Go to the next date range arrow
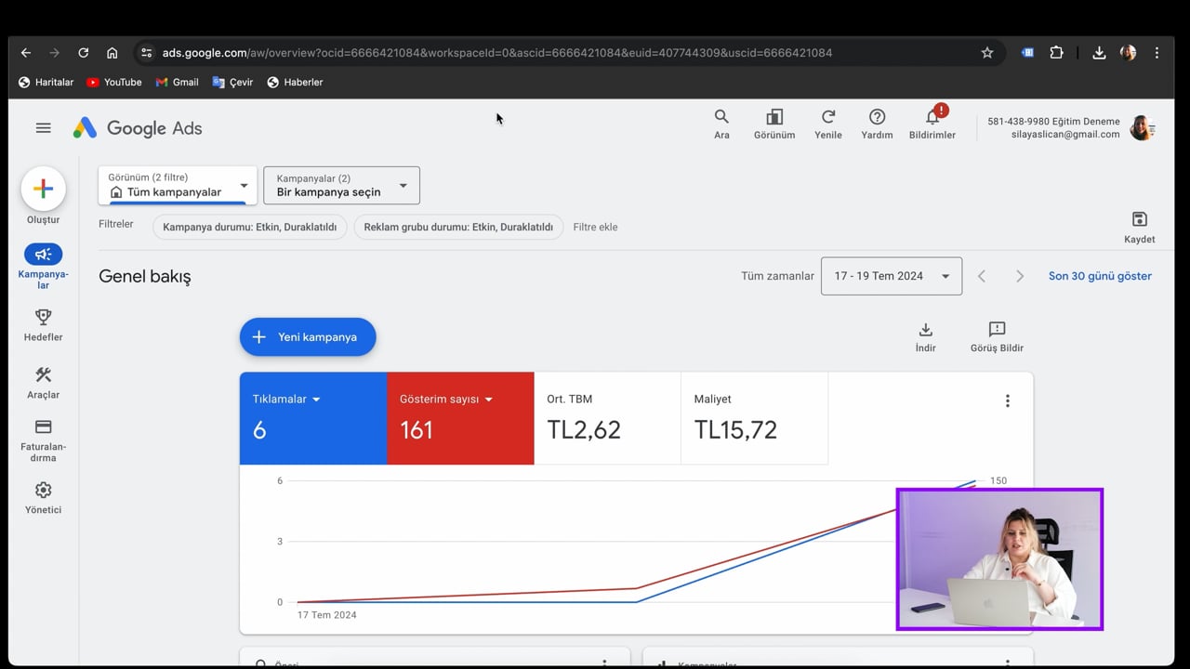 pos(1020,276)
